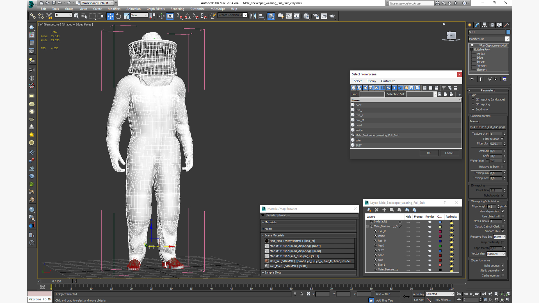539x303 pixels.
Task: Open the reference coordinate View dropdown
Action: [x=139, y=15]
